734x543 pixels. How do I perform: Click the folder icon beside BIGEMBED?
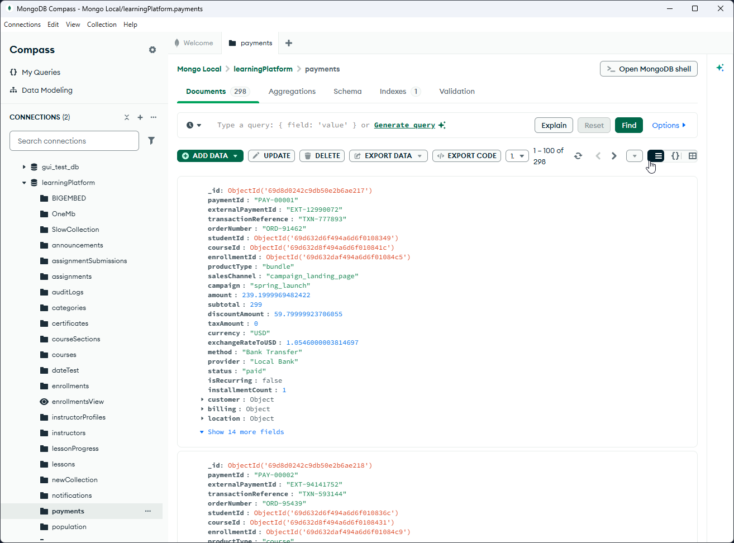(44, 198)
